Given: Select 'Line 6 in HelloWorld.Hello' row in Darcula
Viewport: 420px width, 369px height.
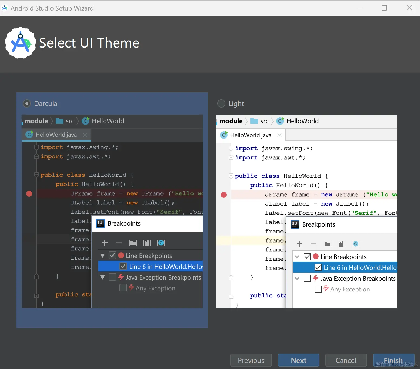Looking at the screenshot, I should pyautogui.click(x=151, y=266).
